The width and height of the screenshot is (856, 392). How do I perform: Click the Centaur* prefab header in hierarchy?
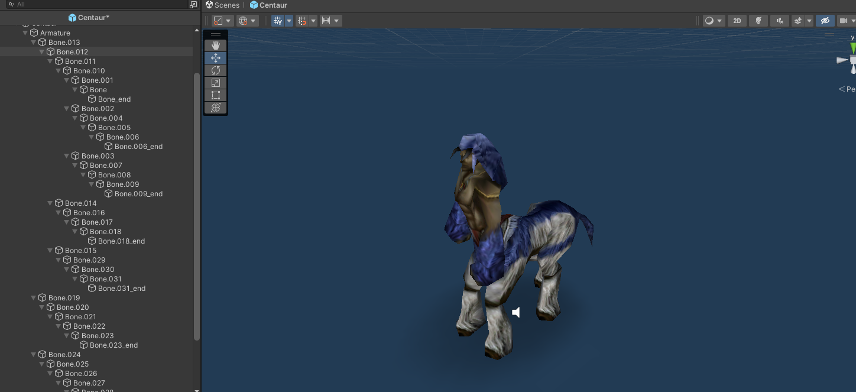tap(89, 18)
